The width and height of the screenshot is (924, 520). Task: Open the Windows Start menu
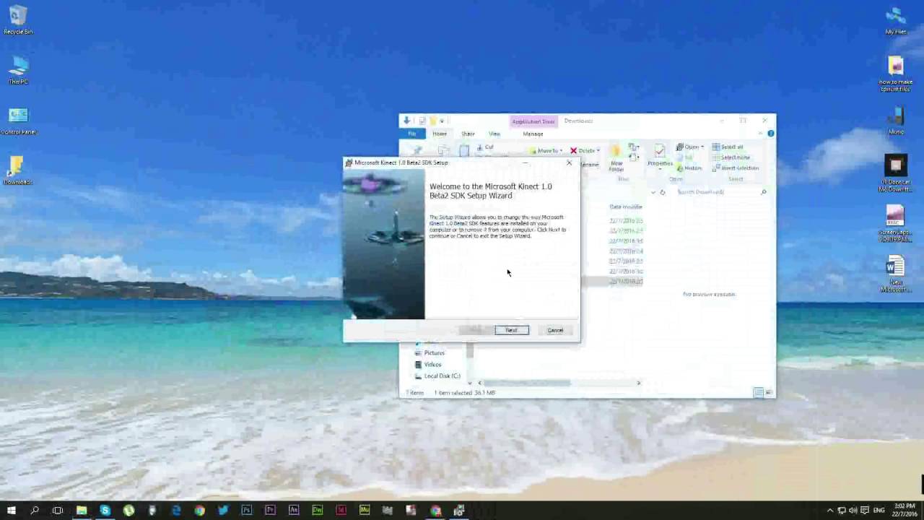12,511
